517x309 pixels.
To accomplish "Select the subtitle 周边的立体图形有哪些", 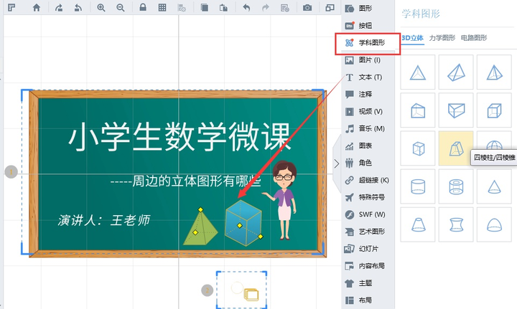I will [x=197, y=181].
